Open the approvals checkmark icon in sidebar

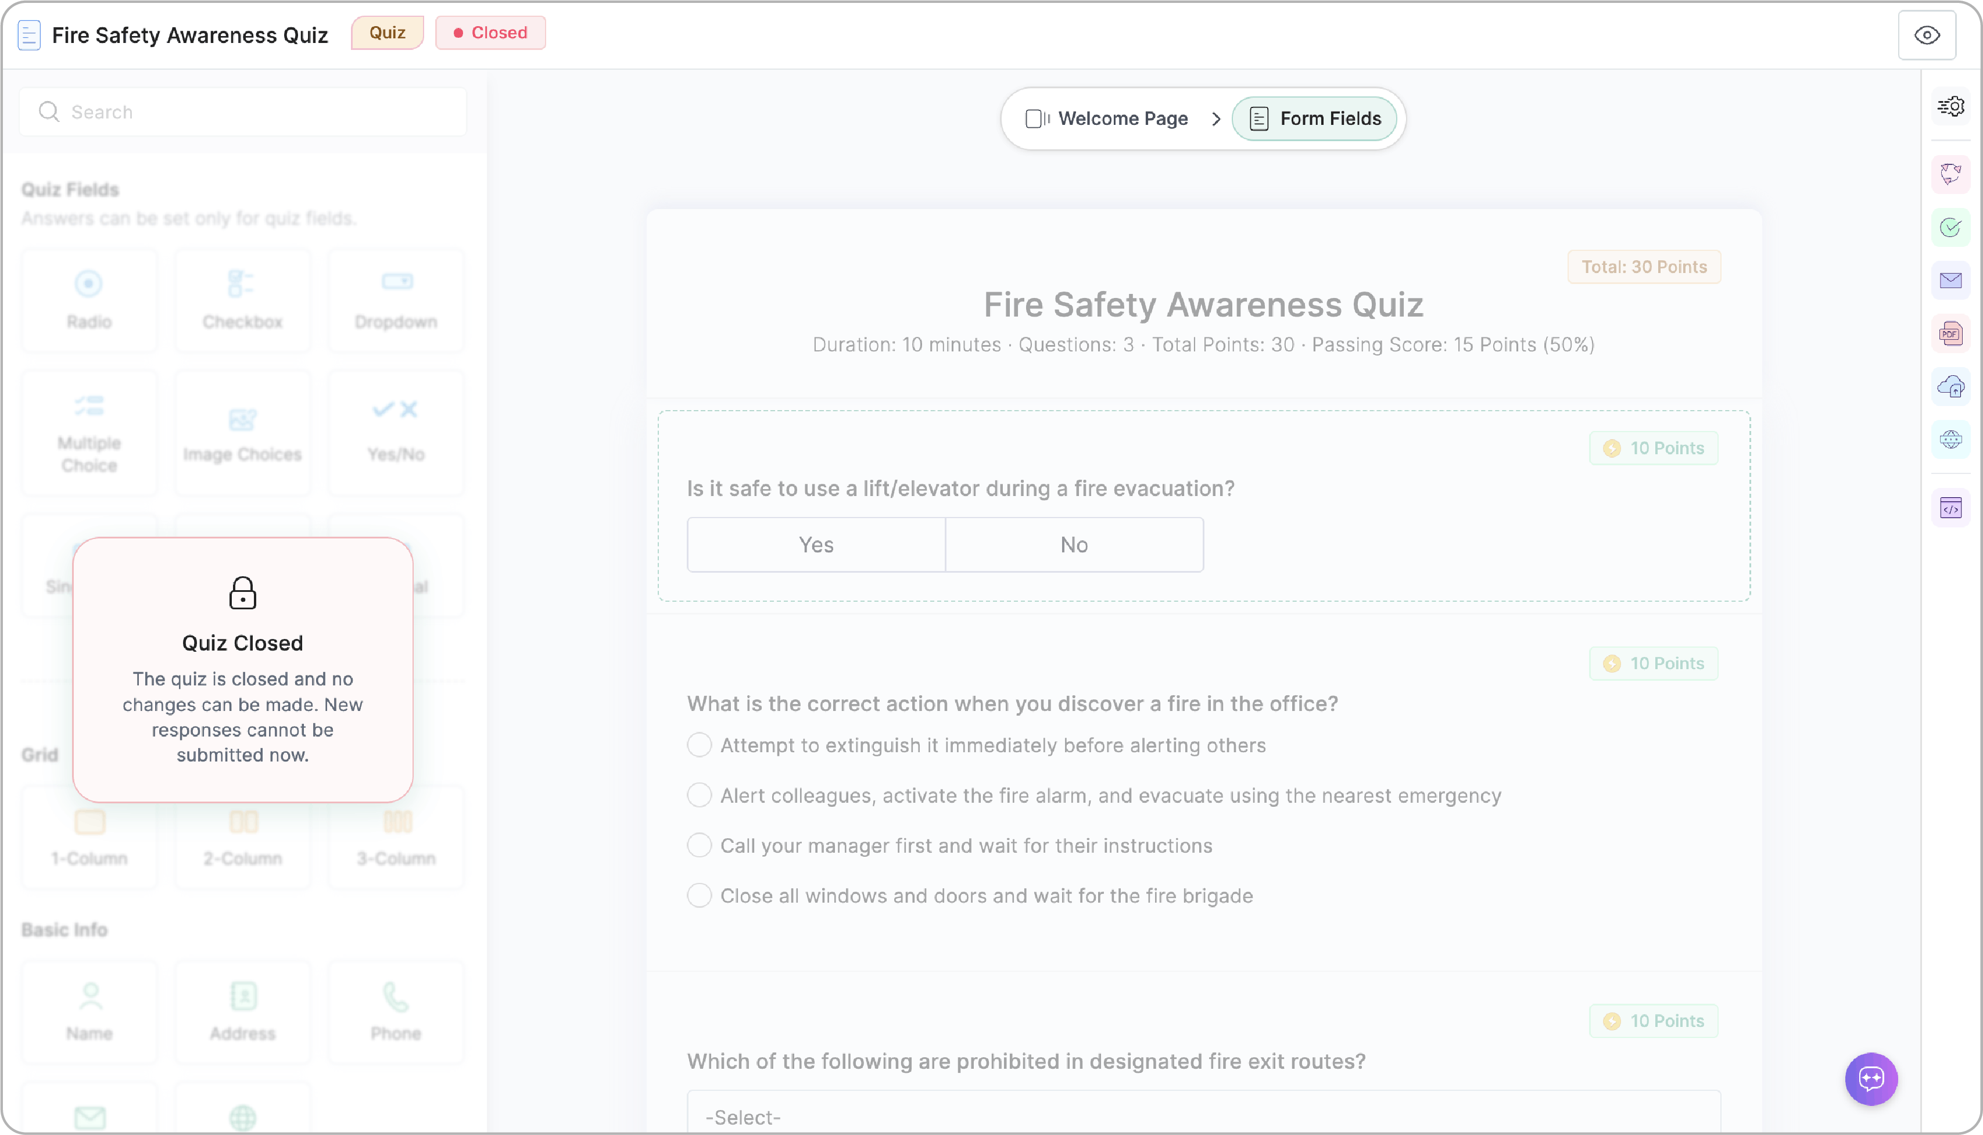(1950, 227)
